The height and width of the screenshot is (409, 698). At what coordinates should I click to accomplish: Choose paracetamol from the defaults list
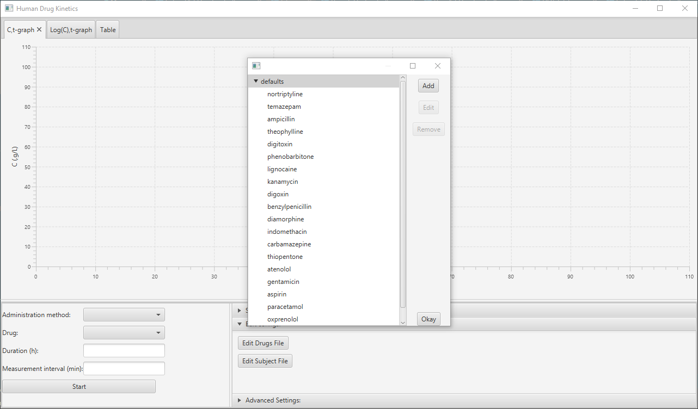285,307
